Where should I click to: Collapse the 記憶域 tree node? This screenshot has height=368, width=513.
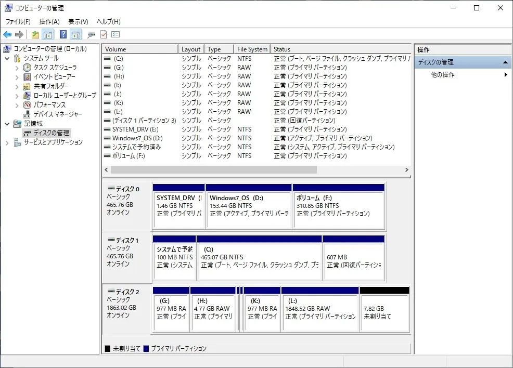pyautogui.click(x=7, y=124)
